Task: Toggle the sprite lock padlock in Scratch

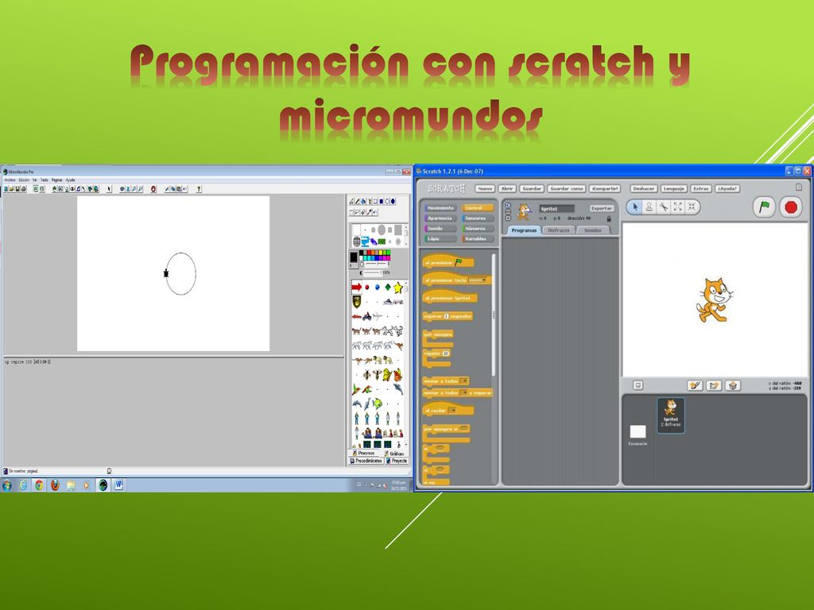Action: (x=609, y=218)
